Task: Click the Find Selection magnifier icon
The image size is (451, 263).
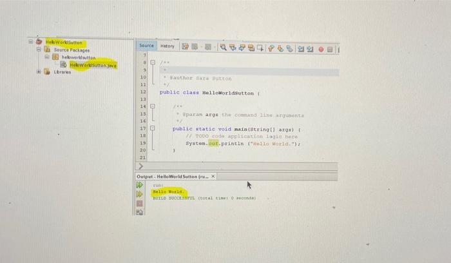Action: click(223, 48)
